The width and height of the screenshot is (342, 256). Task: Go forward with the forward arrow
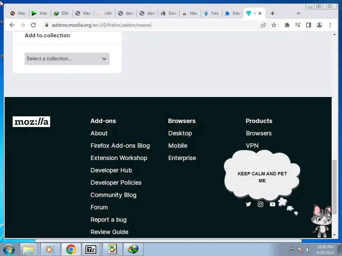[x=23, y=25]
